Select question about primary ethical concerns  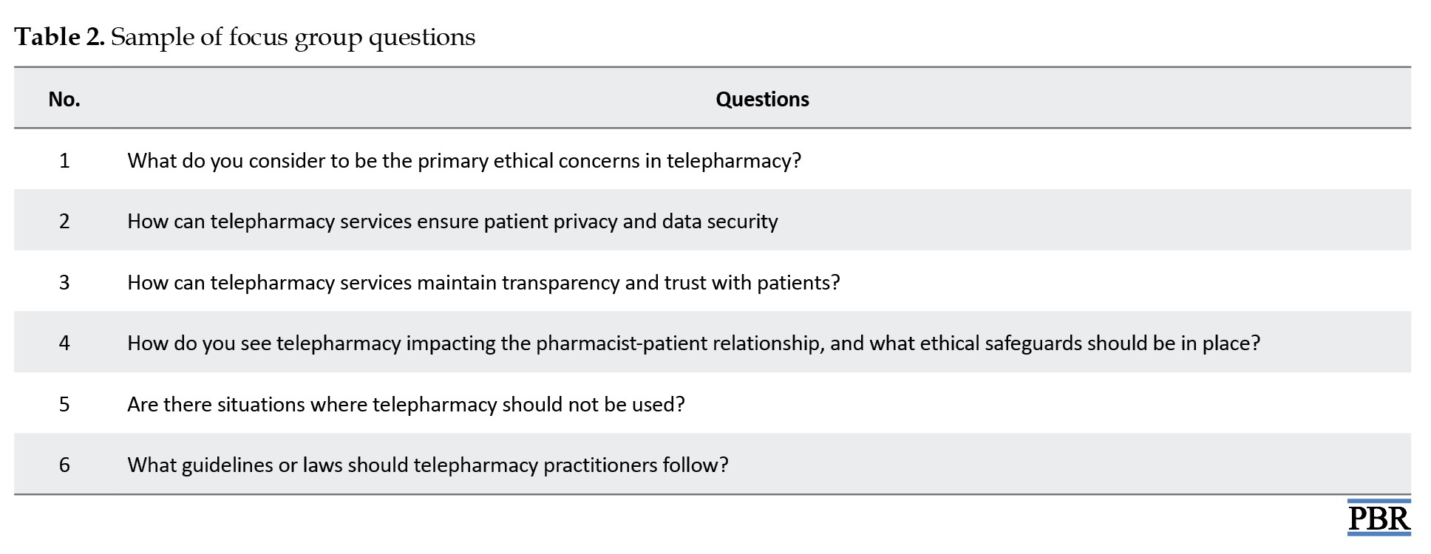464,160
